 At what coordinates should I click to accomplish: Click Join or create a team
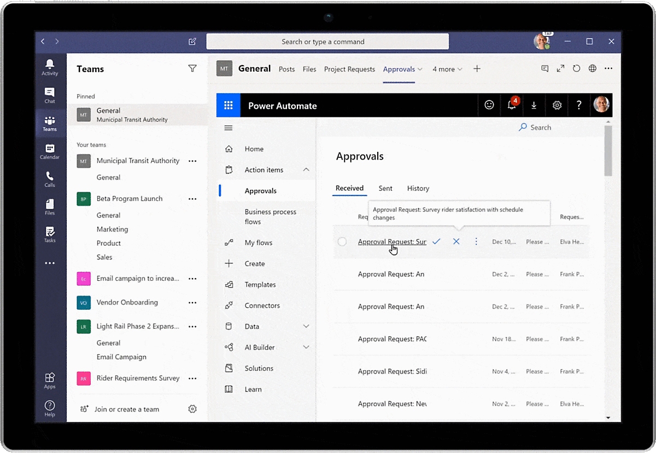coord(126,409)
